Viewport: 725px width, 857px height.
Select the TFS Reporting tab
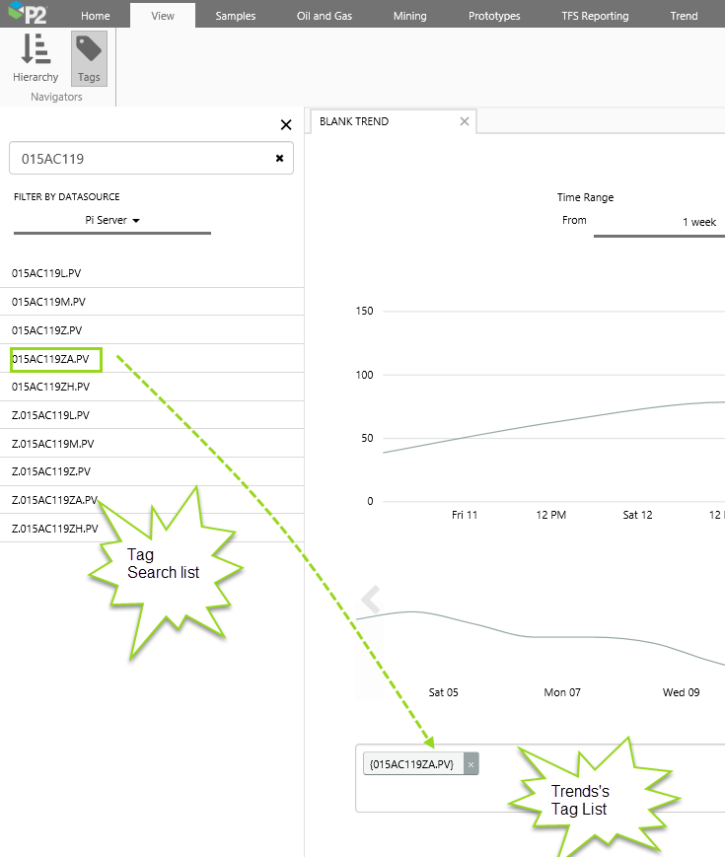point(595,16)
